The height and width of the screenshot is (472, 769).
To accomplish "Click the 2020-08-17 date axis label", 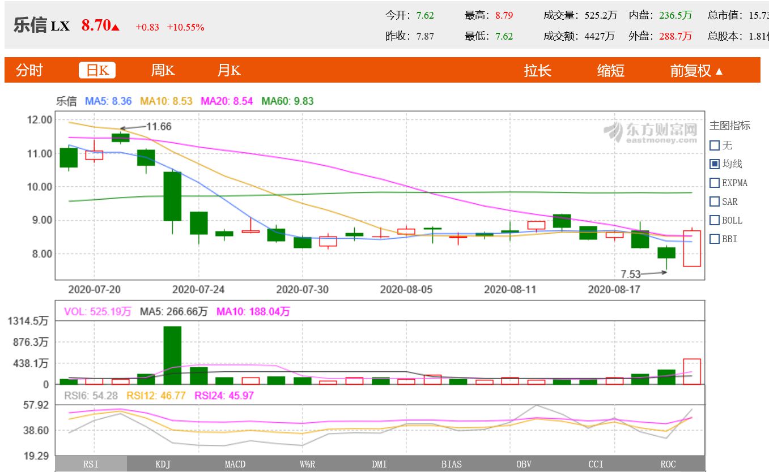I will click(614, 289).
